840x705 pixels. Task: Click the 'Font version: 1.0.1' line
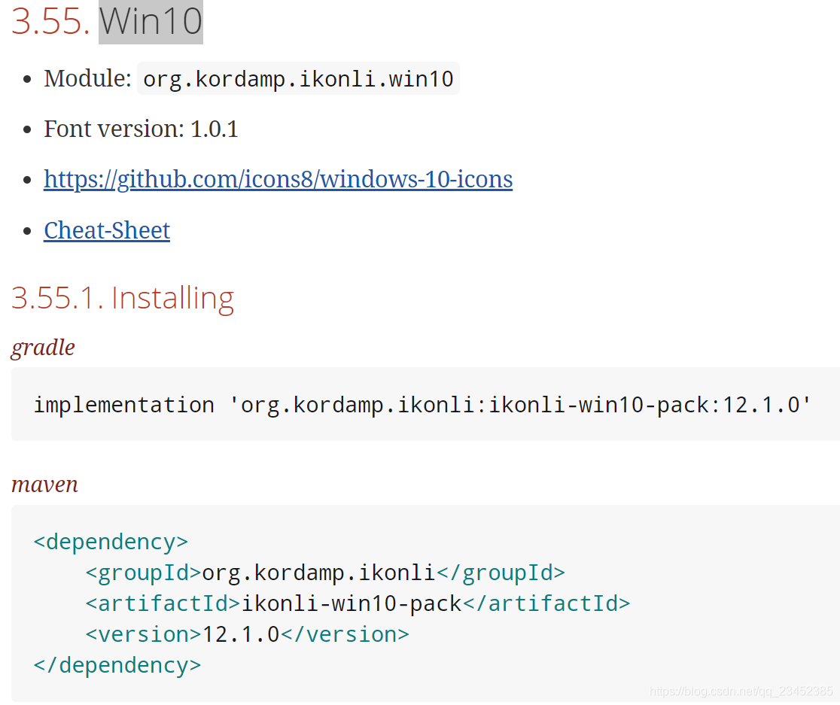[141, 129]
